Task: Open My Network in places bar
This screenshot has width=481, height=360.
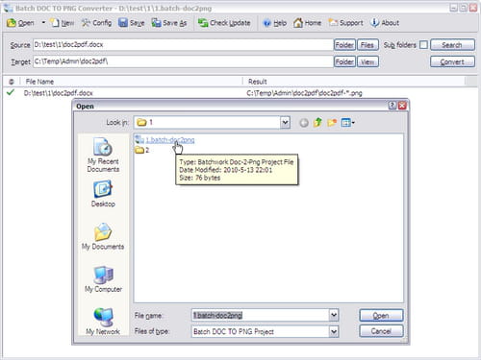Action: point(103,322)
